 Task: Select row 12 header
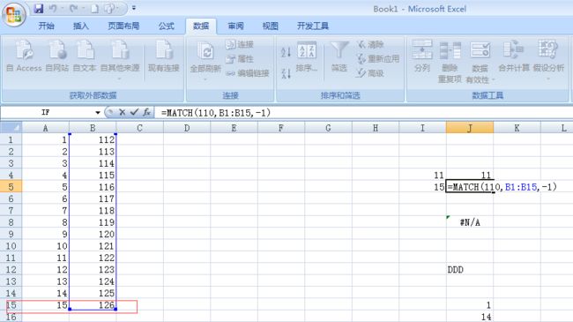11,269
